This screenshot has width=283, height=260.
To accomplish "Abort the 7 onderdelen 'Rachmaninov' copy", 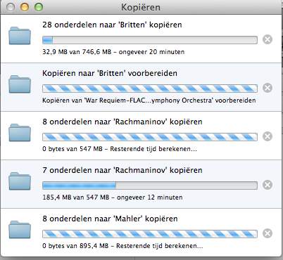I will (x=268, y=185).
